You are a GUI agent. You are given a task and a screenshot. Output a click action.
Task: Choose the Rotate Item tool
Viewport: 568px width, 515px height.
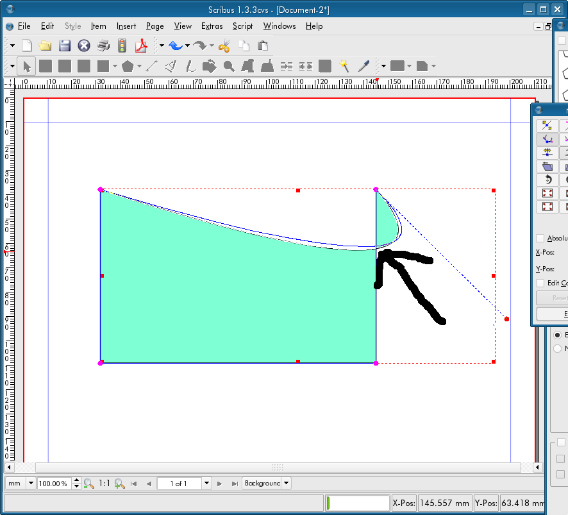[209, 66]
